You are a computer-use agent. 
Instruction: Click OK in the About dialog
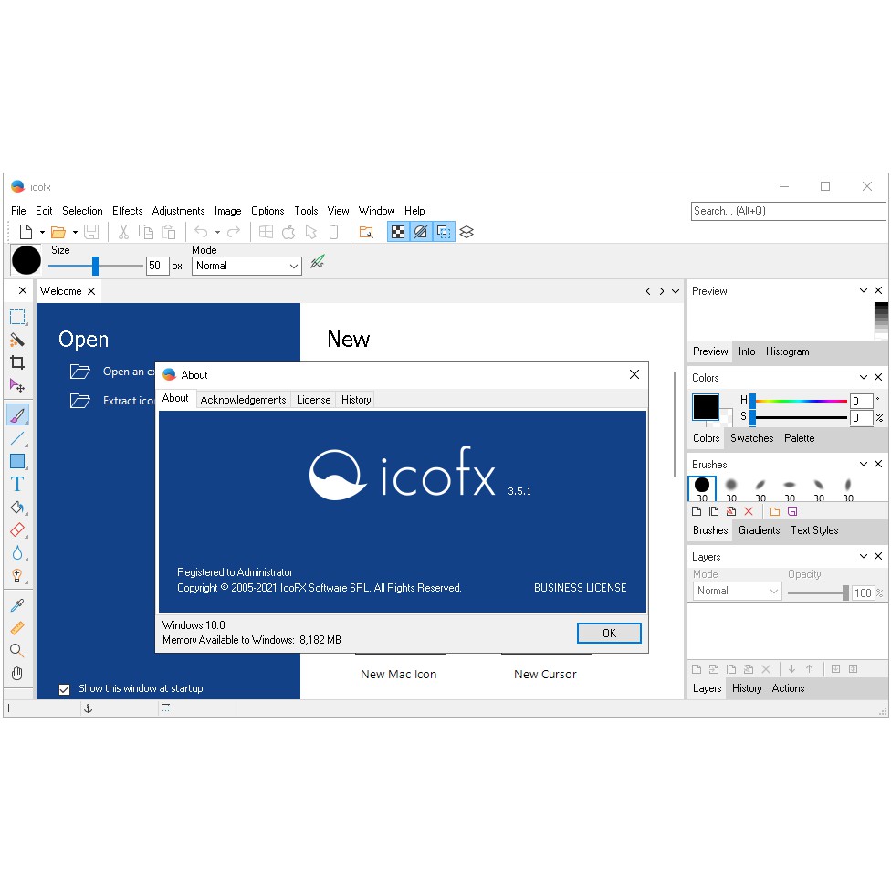tap(609, 633)
